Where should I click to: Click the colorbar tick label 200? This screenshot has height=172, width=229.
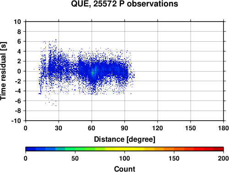[x=224, y=158]
